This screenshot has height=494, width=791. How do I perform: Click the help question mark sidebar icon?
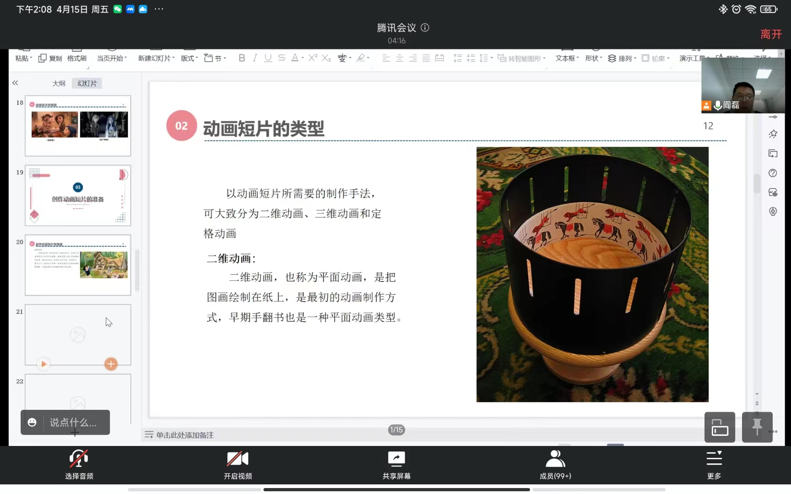click(x=773, y=173)
